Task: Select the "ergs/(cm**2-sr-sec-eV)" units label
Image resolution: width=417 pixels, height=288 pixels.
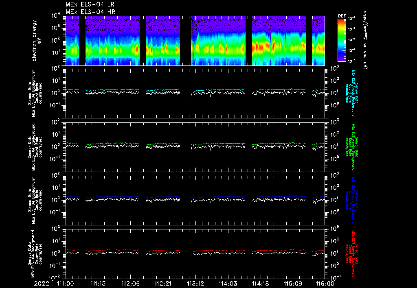Action: (x=365, y=40)
